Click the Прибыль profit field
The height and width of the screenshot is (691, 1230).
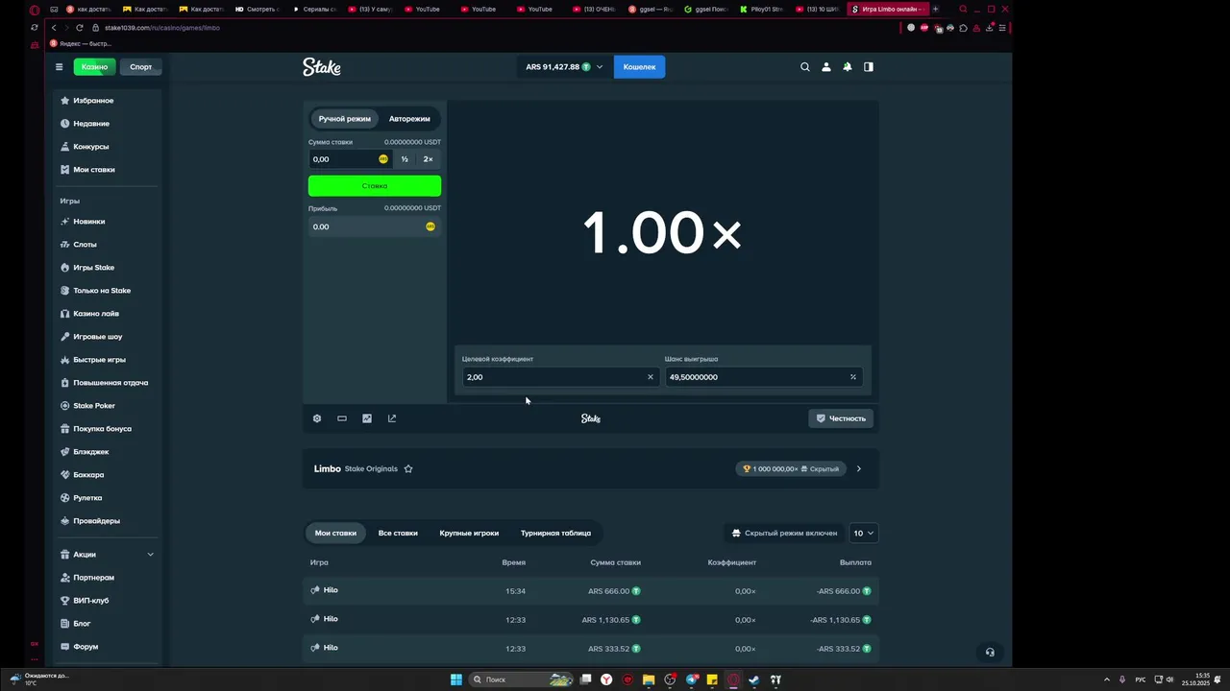pos(375,226)
